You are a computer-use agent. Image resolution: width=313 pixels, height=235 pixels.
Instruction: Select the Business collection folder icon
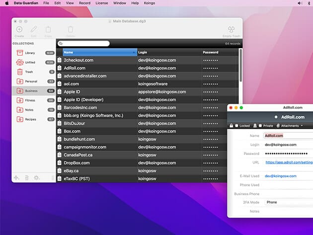[x=19, y=91]
